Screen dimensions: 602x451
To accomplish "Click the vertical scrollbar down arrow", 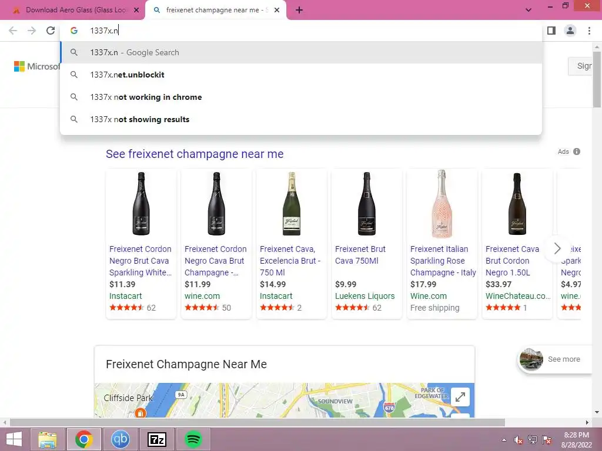I will pos(597,412).
